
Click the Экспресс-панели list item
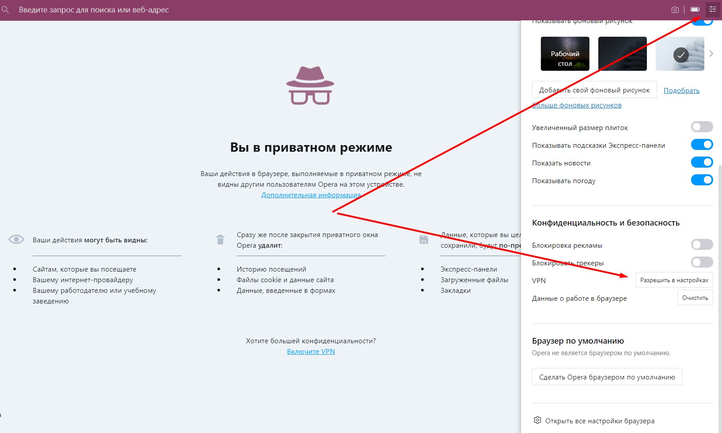point(469,269)
